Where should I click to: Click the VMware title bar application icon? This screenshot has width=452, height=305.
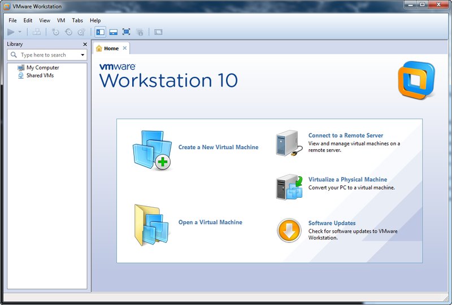[7, 6]
